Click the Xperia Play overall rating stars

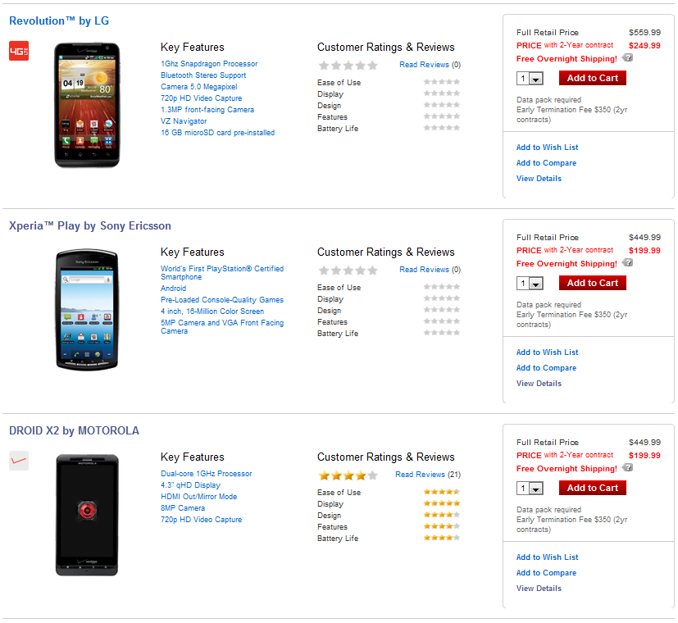coord(348,270)
